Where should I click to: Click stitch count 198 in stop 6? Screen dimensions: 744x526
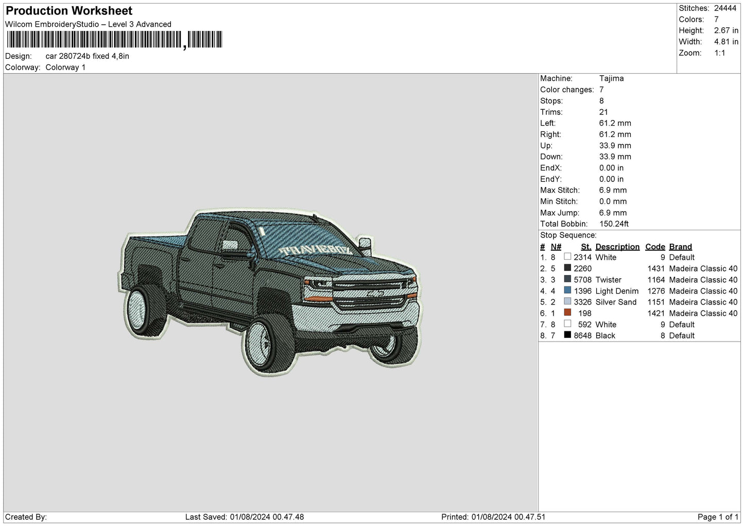pyautogui.click(x=585, y=313)
